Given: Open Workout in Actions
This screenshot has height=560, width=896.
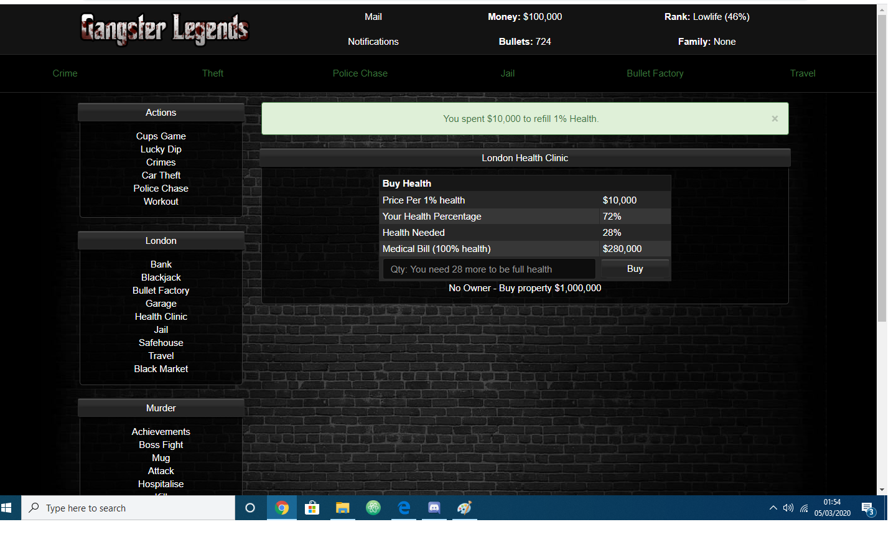Looking at the screenshot, I should (x=161, y=202).
